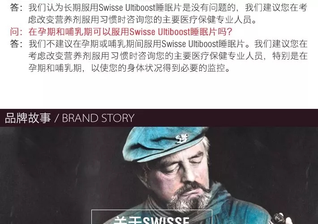
Task: Click the 关于SWISSE boxed title
Action: [x=152, y=217]
